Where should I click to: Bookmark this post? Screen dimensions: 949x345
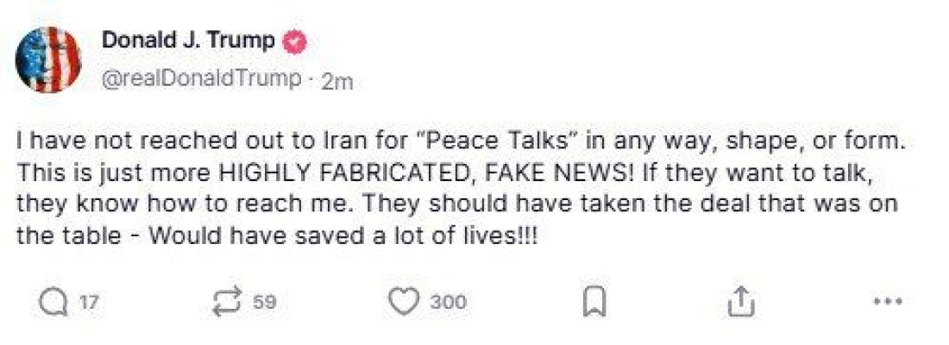[594, 301]
